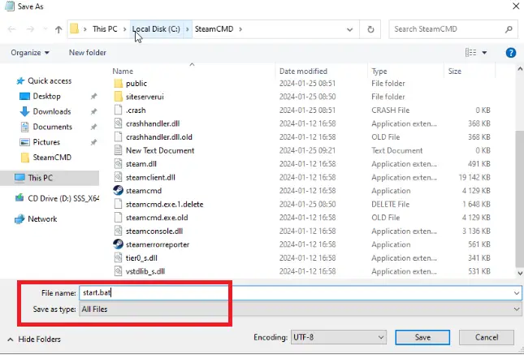Select the tier0_s.dll file icon
The height and width of the screenshot is (355, 524).
tap(119, 258)
